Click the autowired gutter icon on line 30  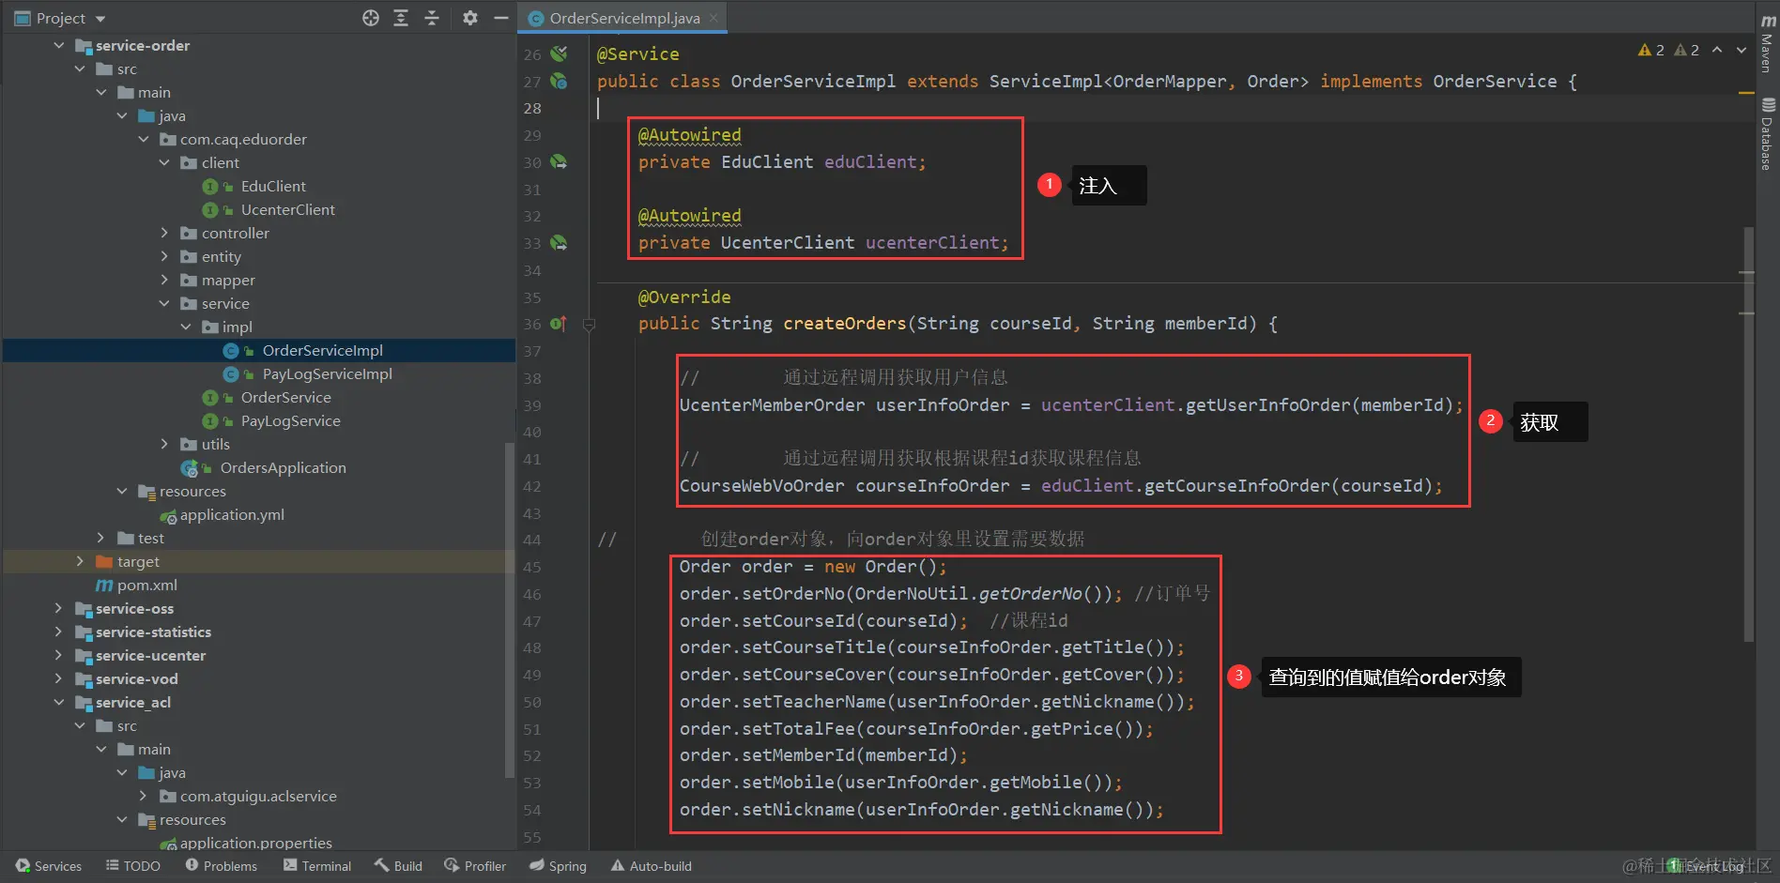pyautogui.click(x=559, y=161)
